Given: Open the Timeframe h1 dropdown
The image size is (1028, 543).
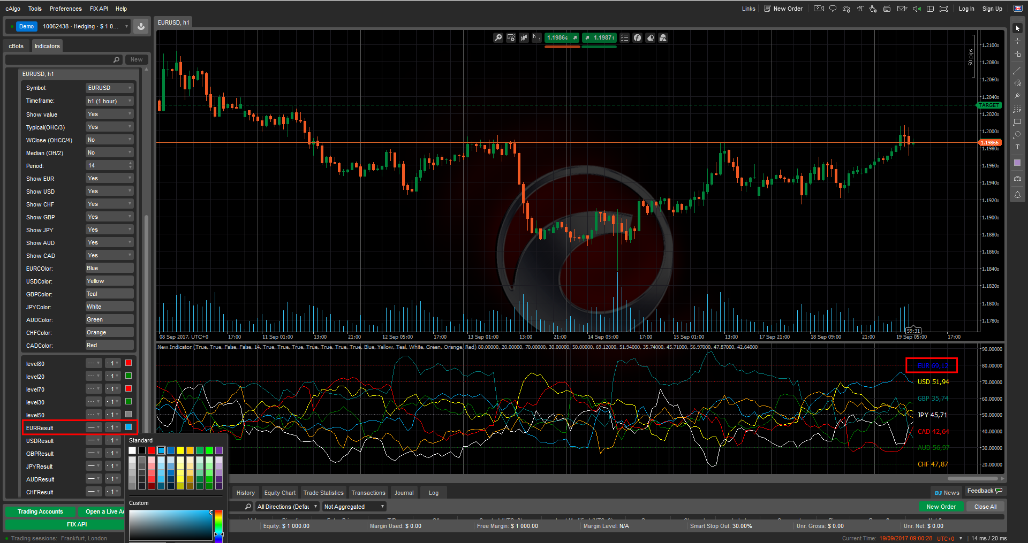Looking at the screenshot, I should (x=109, y=101).
